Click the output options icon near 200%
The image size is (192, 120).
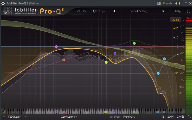click(x=163, y=117)
